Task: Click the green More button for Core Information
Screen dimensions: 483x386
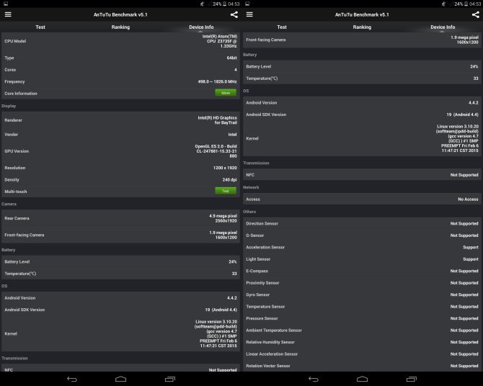Action: 226,93
